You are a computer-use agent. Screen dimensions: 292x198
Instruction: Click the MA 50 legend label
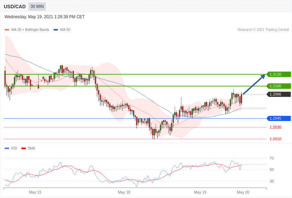pyautogui.click(x=65, y=30)
